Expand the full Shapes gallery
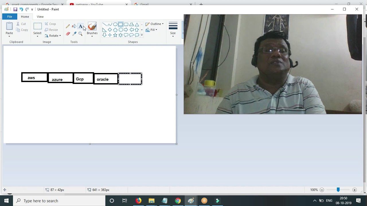367x206 pixels. tap(142, 35)
